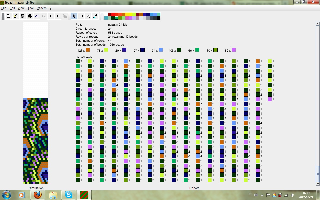Select the fill bucket tool
The height and width of the screenshot is (200, 320).
coord(88,16)
